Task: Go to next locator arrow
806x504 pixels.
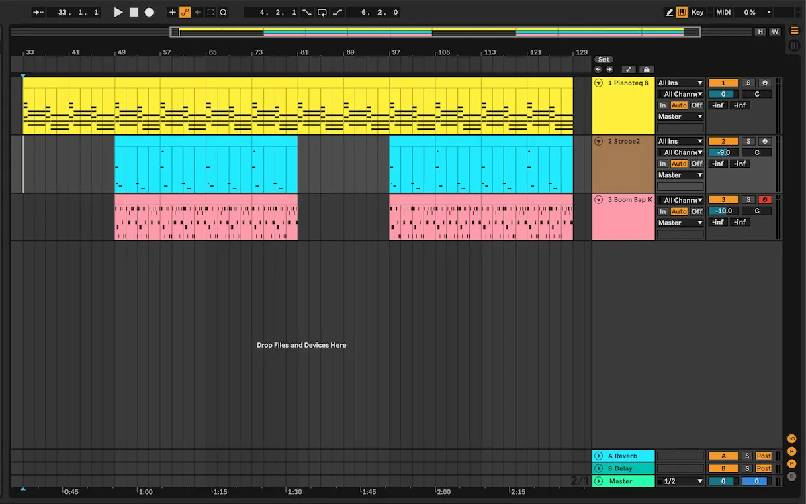Action: (609, 69)
